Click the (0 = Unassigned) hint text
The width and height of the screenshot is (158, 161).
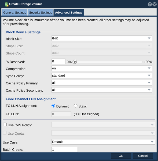click(x=86, y=114)
